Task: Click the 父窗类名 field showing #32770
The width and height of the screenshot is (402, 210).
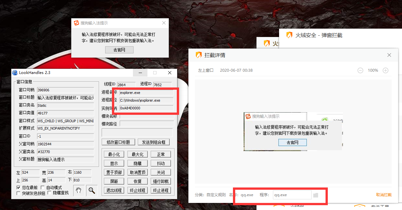Action: pyautogui.click(x=65, y=151)
